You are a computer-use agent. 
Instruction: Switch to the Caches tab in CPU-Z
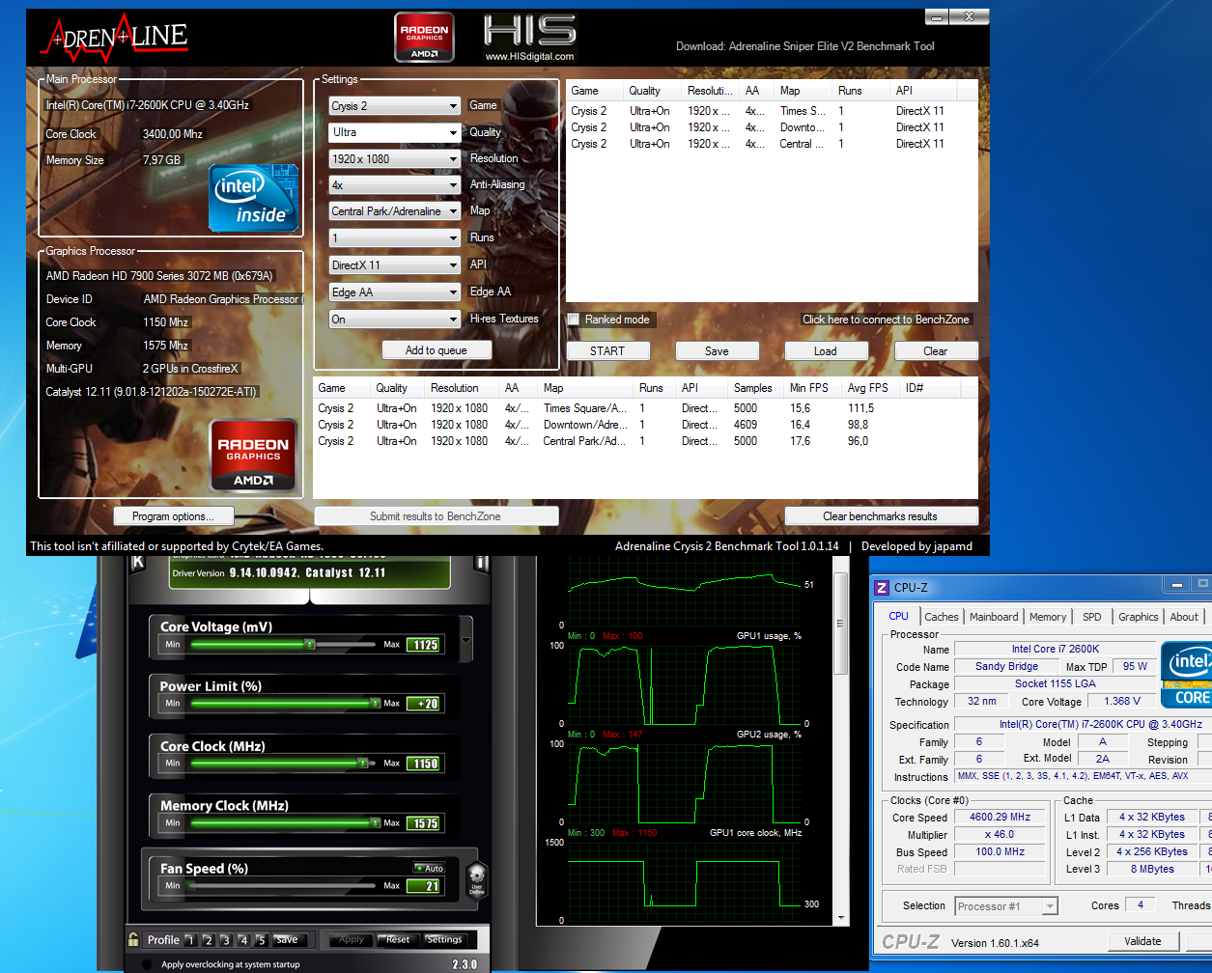coord(941,617)
